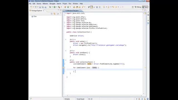The image size is (178, 100).
Task: Click the Next Annotation toolbar icon
Action: [104, 7]
